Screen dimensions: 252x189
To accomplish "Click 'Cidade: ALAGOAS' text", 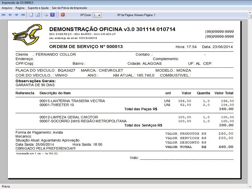I will (x=145, y=64).
